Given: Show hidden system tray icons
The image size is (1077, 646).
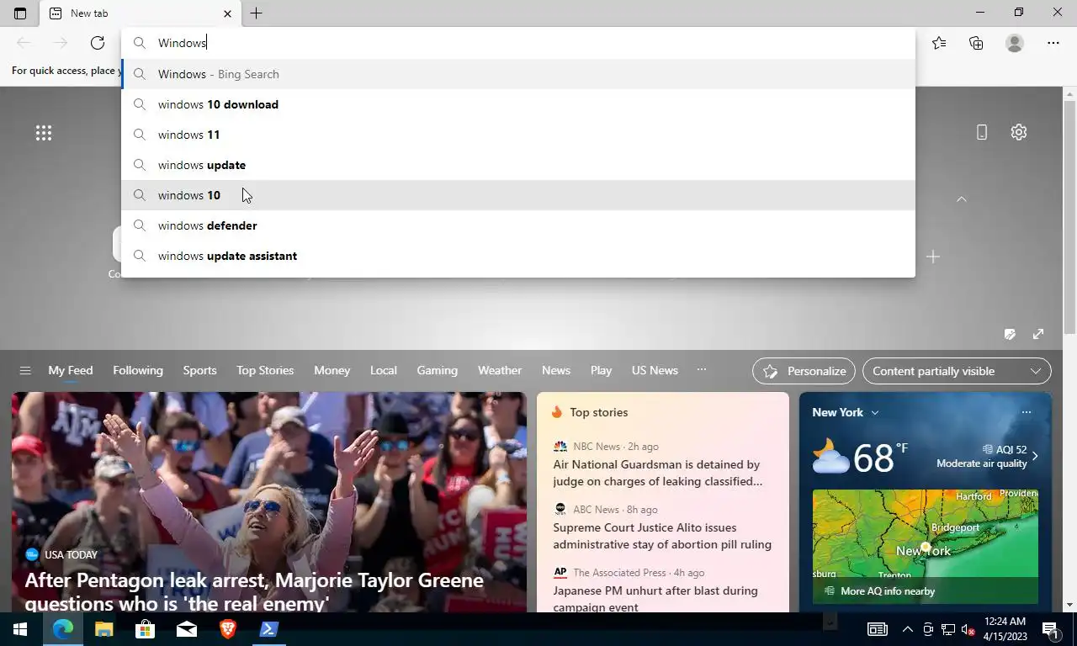Looking at the screenshot, I should (x=907, y=629).
